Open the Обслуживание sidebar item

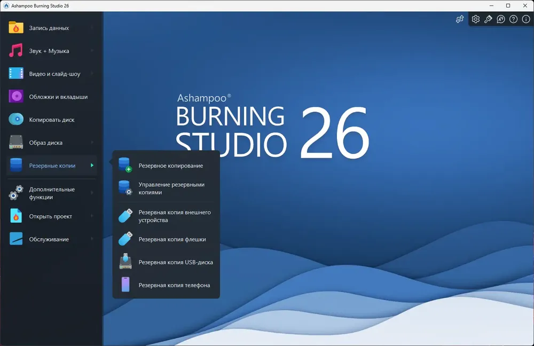(51, 239)
